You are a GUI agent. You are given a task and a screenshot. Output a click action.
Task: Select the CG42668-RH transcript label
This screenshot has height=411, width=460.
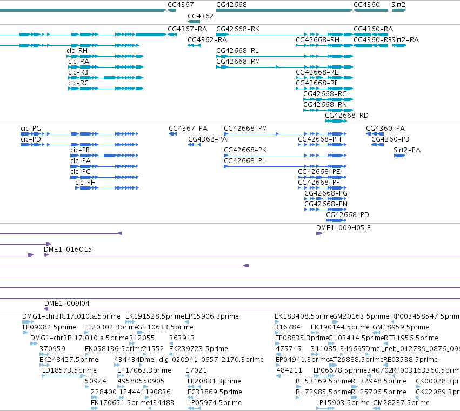[317, 40]
